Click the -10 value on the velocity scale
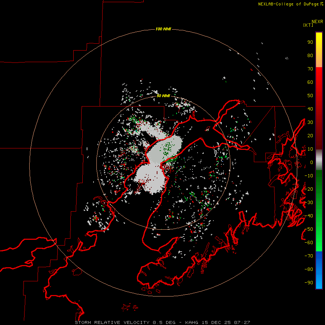The width and height of the screenshot is (325, 325). pos(309,176)
